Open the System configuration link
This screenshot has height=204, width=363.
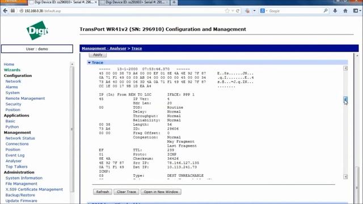coord(12,93)
